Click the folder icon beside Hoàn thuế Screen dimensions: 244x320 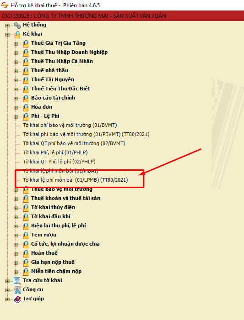pyautogui.click(x=26, y=254)
